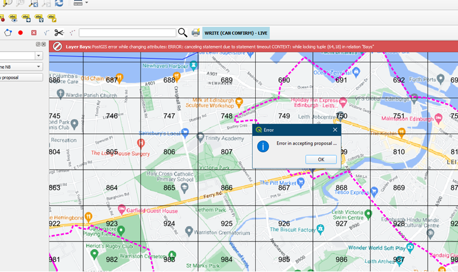Click the Leith Victoria Swim Centre marker

(x=368, y=214)
